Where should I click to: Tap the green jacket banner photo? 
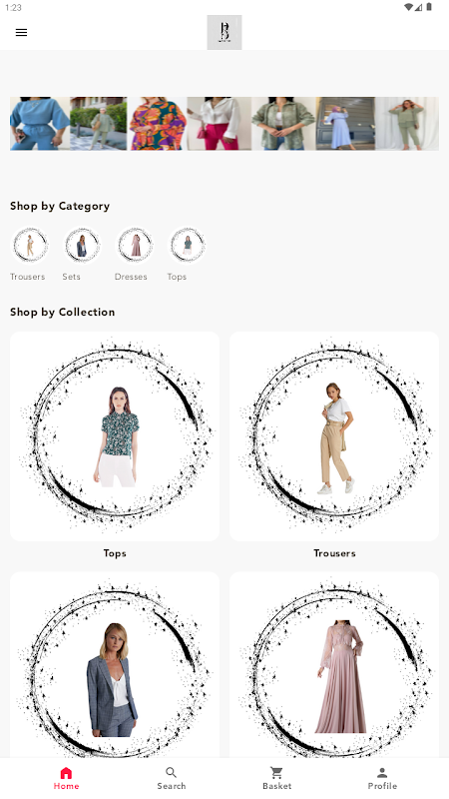283,123
